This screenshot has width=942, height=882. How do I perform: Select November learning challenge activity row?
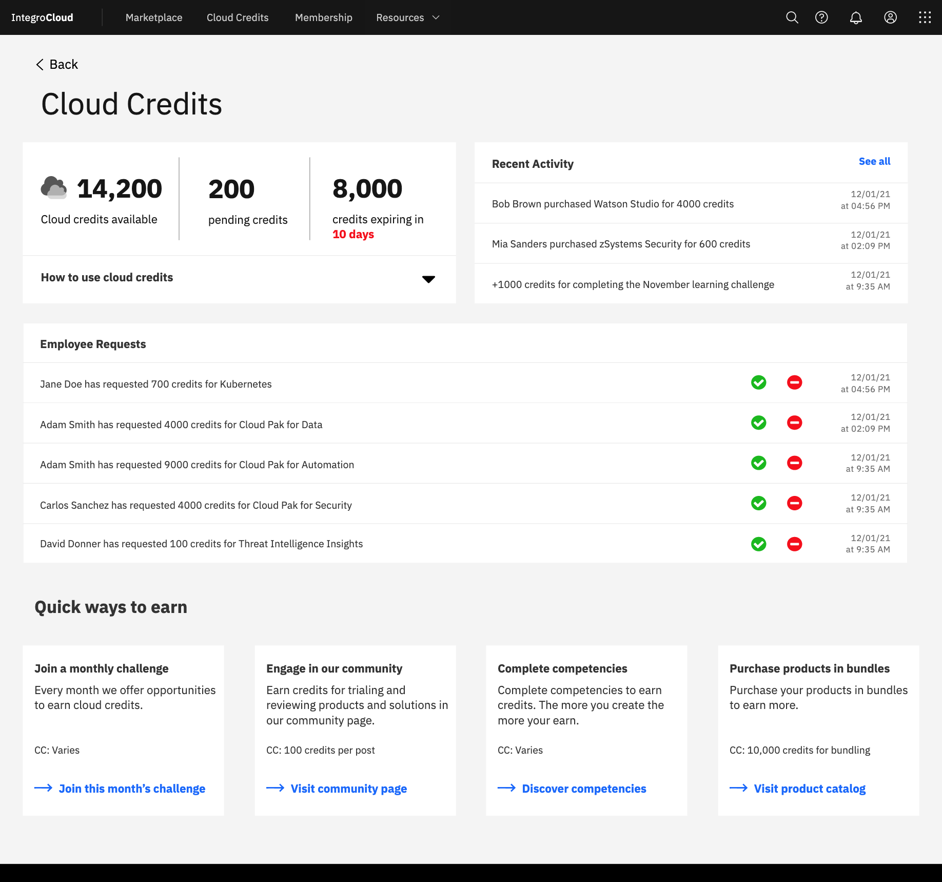point(691,284)
